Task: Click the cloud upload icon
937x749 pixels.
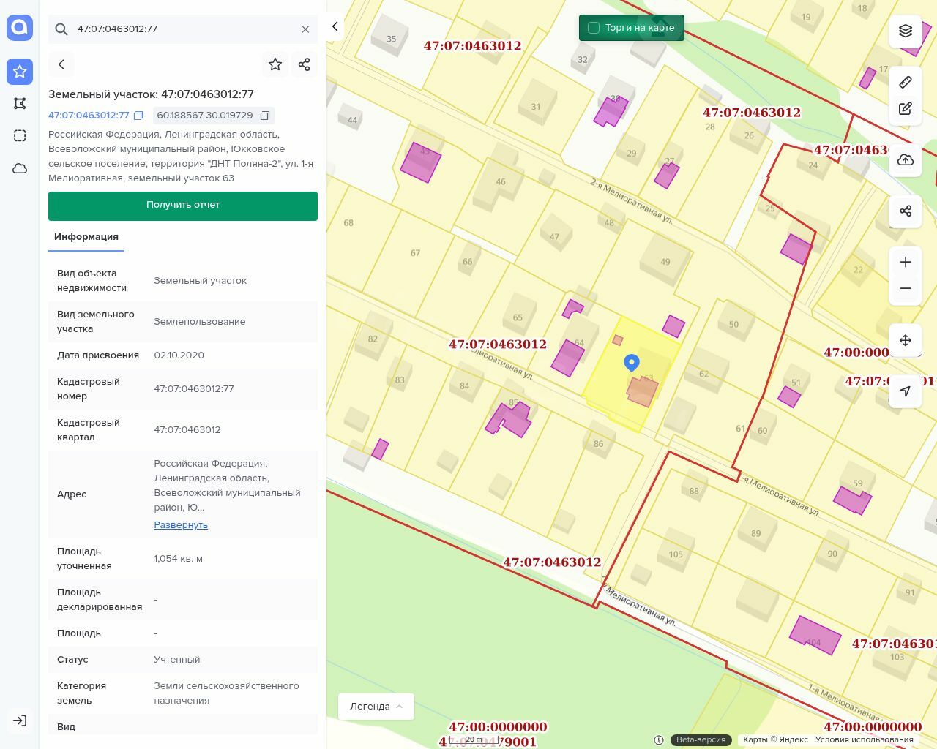Action: click(x=906, y=160)
